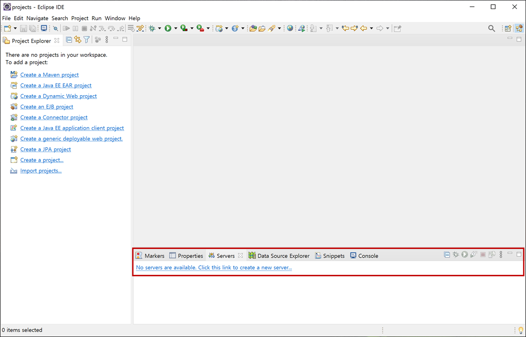526x337 pixels.
Task: Click the Save toolbar icon
Action: tap(23, 28)
